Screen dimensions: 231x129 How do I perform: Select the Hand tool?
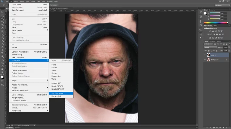[2, 69]
